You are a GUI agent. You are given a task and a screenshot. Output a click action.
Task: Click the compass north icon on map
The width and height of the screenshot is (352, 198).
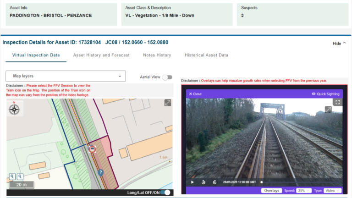click(14, 109)
